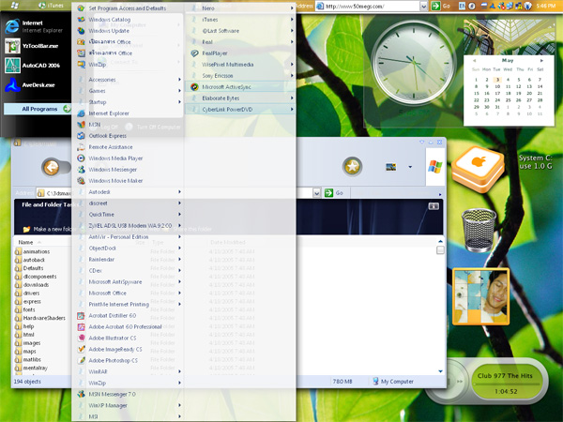Viewport: 563px width, 422px height.
Task: Open the Nero submenu
Action: pyautogui.click(x=240, y=8)
